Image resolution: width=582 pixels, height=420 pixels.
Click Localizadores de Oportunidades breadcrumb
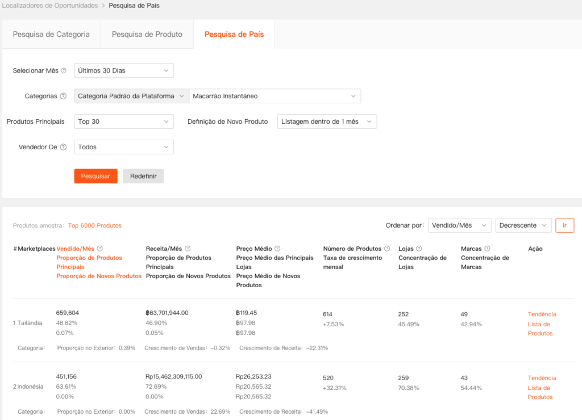tap(50, 6)
